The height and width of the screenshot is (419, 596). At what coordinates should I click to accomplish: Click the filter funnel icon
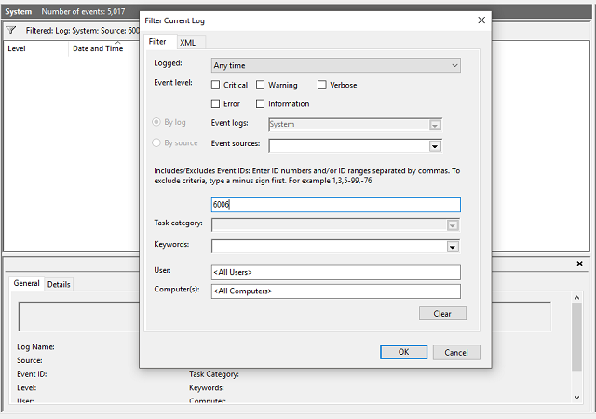click(x=11, y=30)
